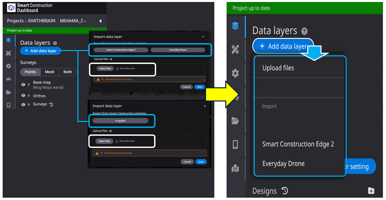Click the Smart Construction Dashboard logo icon
Screen dimensions: 386x200
point(11,8)
